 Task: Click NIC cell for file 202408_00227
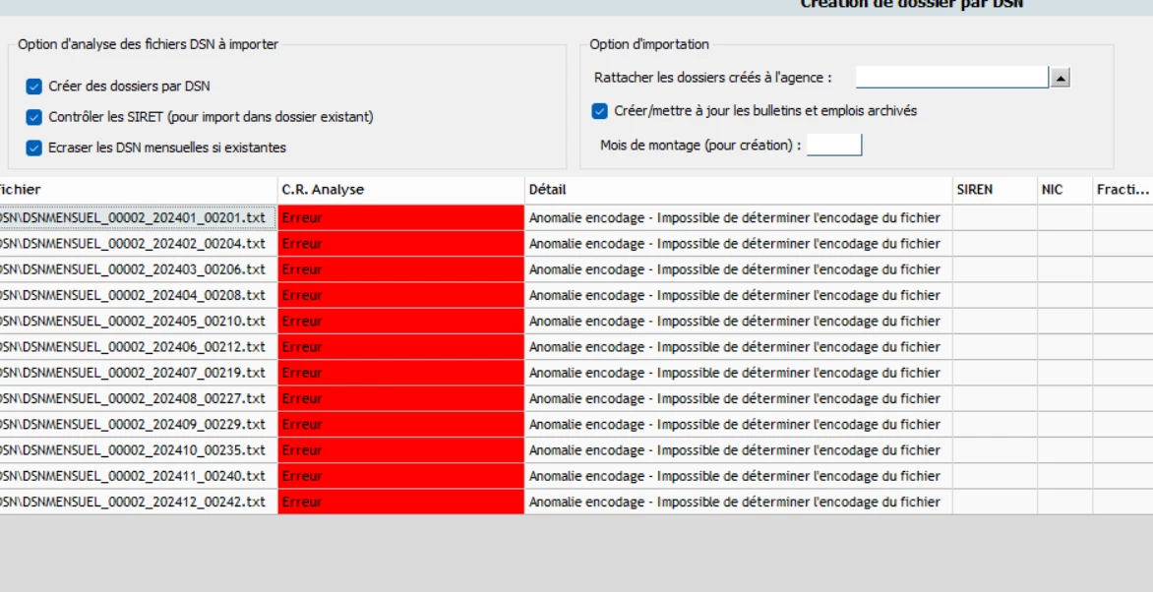(x=1064, y=398)
